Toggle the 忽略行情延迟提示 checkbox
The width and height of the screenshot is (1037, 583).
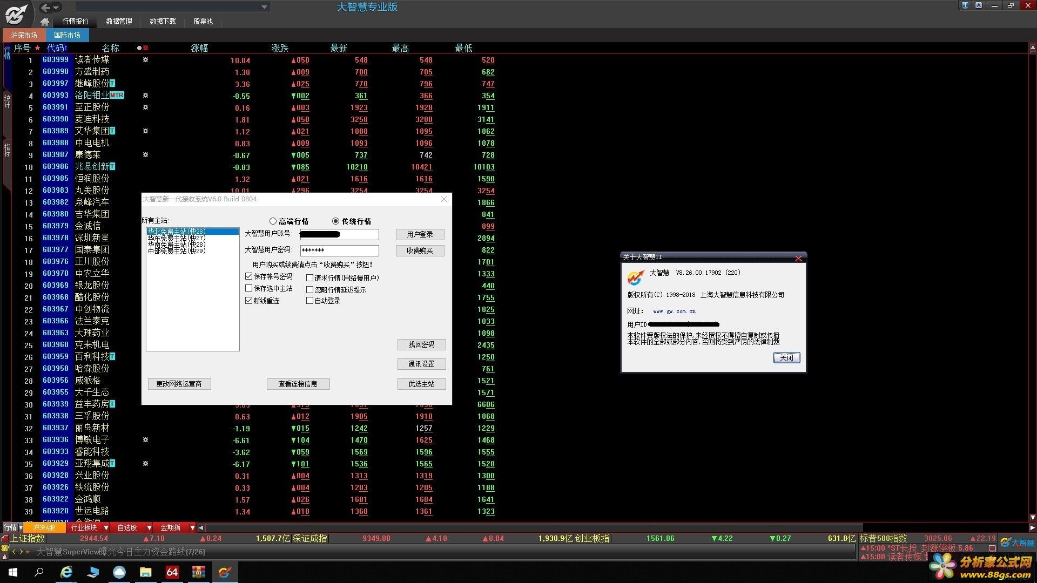coord(309,290)
